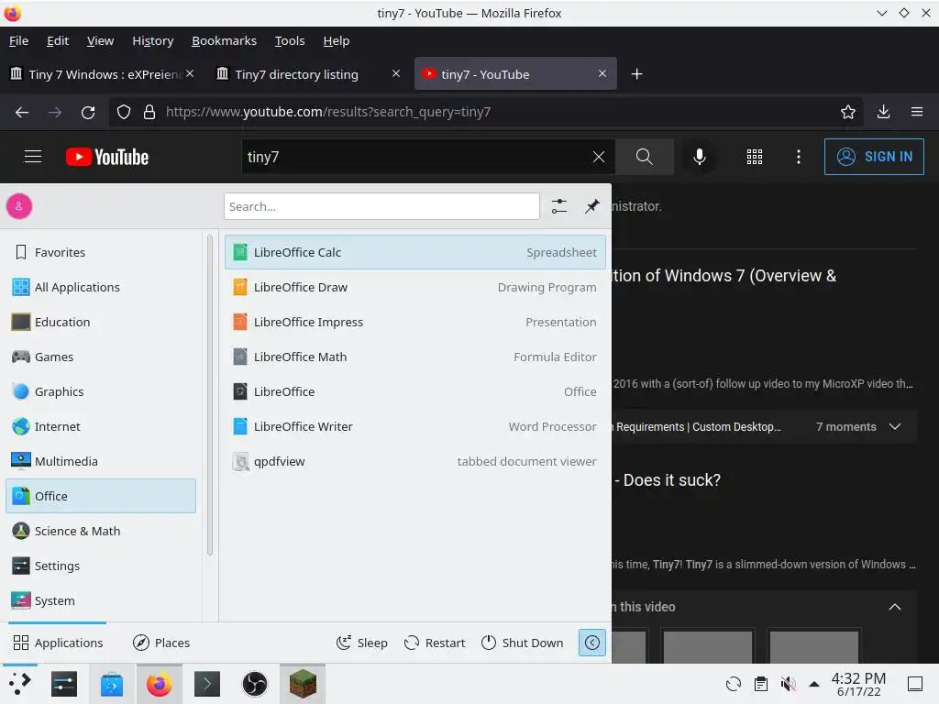939x704 pixels.
Task: Expand the 7 moments chevron
Action: coord(895,426)
